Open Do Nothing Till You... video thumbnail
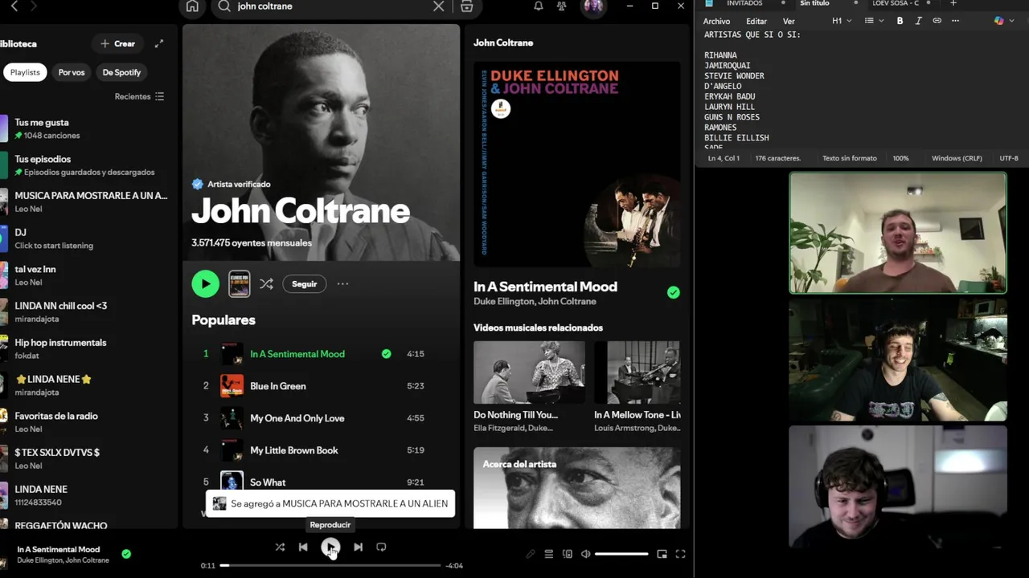 (x=529, y=372)
